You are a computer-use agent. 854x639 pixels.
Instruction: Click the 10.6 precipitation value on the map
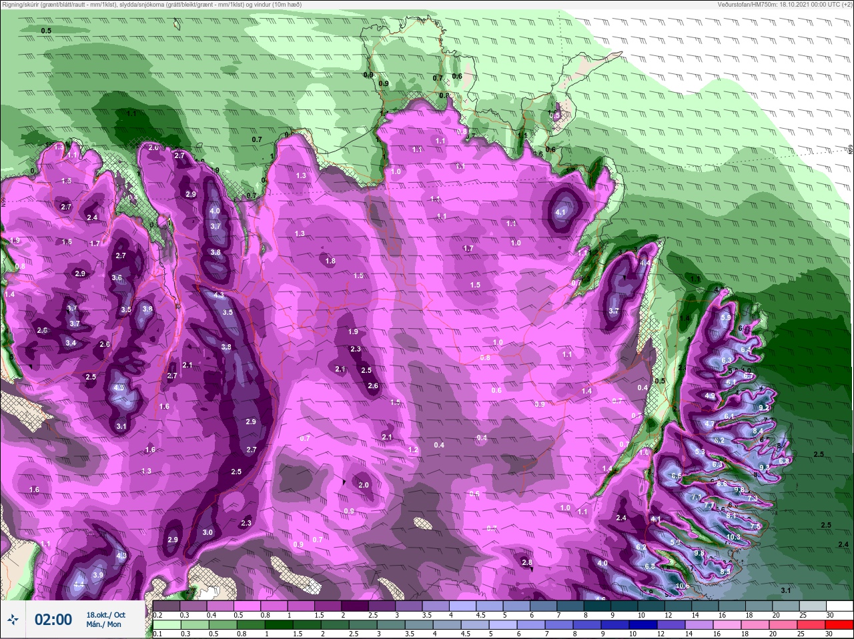coord(683,586)
